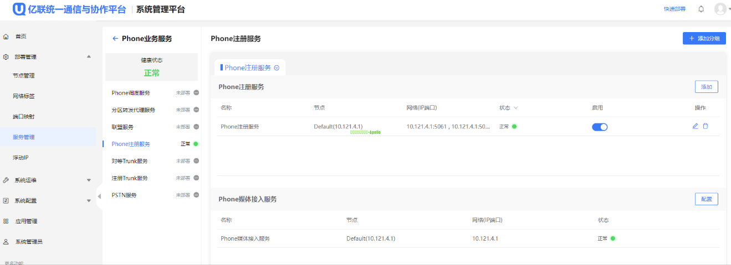Click the 快速部署 link in header
The image size is (731, 265).
674,9
